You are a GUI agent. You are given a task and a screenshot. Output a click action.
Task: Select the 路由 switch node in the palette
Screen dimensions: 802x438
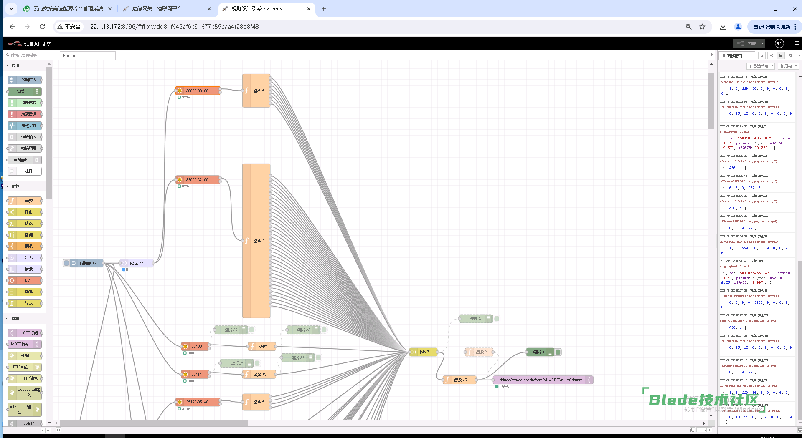coord(25,212)
